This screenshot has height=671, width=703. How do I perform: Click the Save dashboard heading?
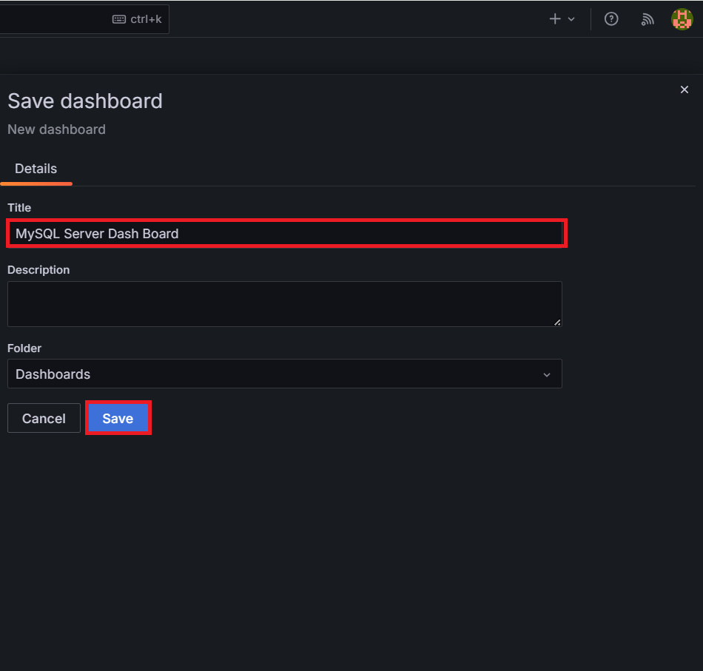tap(85, 101)
